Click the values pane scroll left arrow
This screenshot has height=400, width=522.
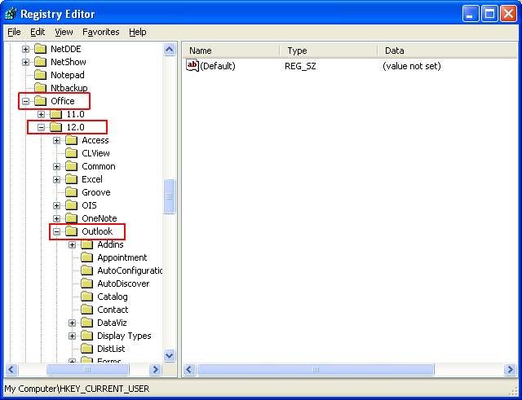(x=189, y=369)
